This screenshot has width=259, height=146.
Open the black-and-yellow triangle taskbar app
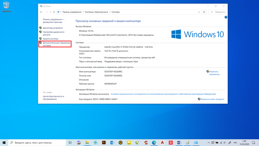(x=121, y=143)
